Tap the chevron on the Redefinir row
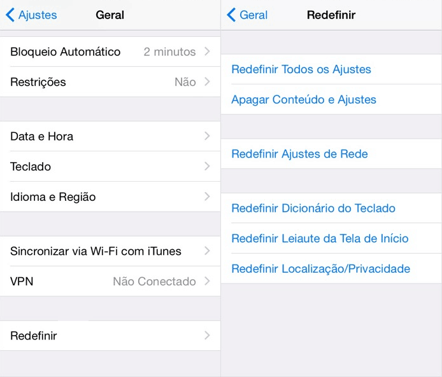The image size is (442, 377). [207, 336]
